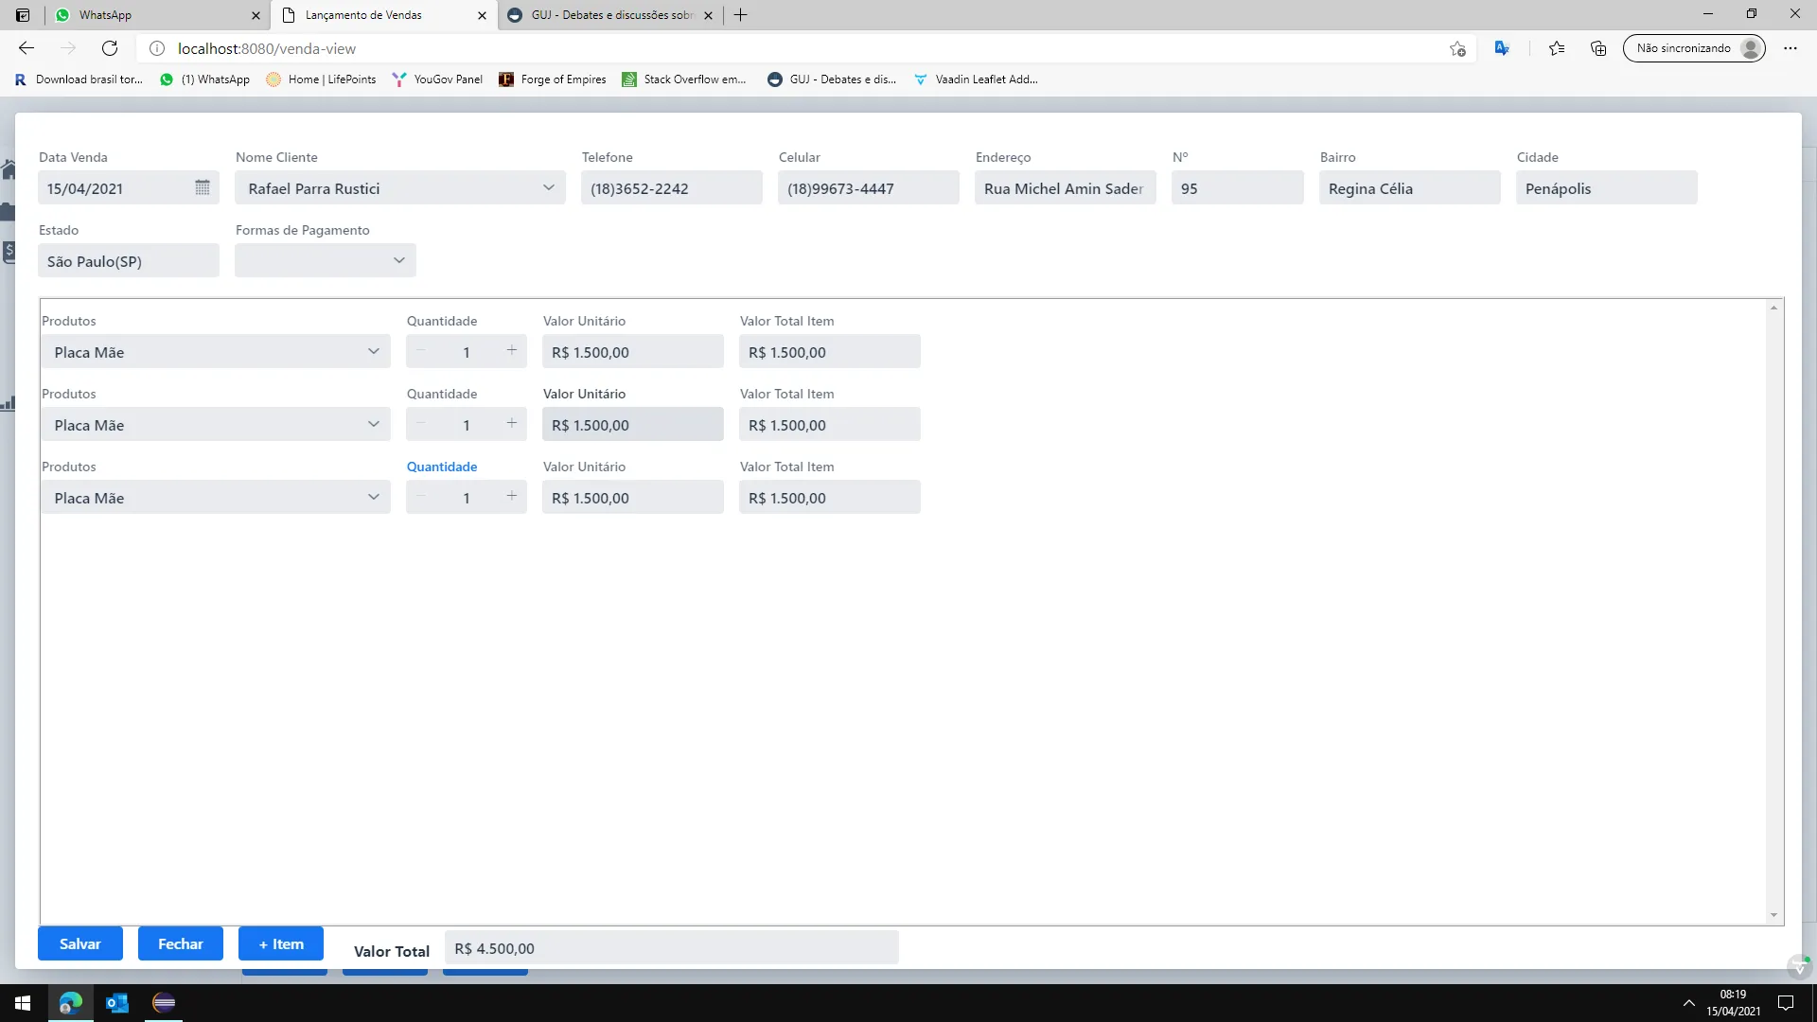Click the Fechar button

pos(181,943)
